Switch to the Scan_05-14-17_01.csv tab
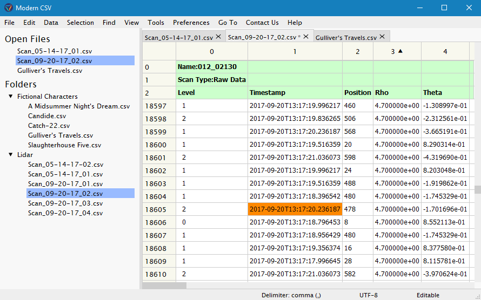481x300 pixels. 178,38
